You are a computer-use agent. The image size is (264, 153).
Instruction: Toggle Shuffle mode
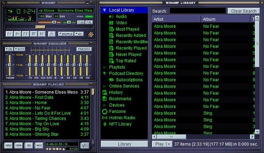click(x=66, y=34)
